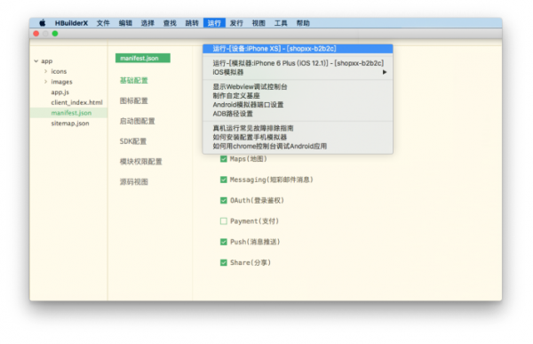Open the 文件 menu
This screenshot has width=533, height=344.
[x=103, y=23]
